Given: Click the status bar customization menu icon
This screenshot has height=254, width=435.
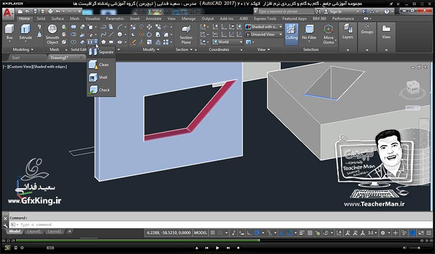Looking at the screenshot, I should [428, 233].
